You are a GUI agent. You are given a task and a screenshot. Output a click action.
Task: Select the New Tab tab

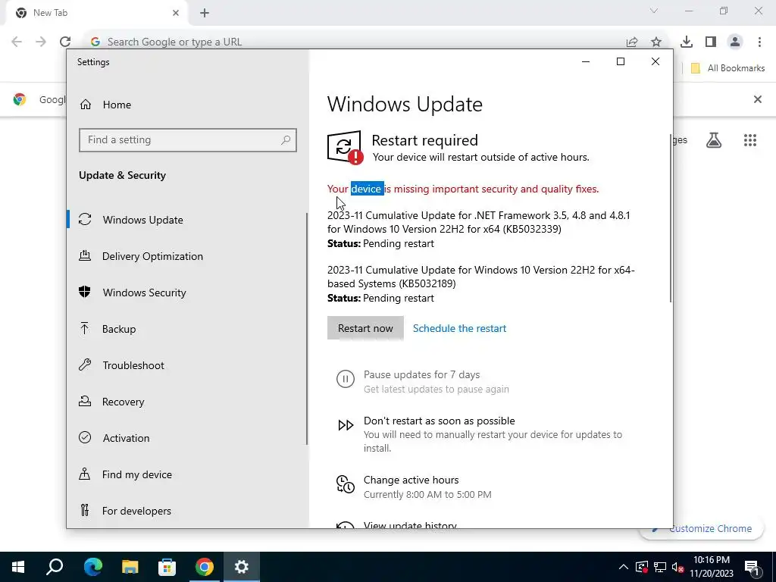(96, 14)
